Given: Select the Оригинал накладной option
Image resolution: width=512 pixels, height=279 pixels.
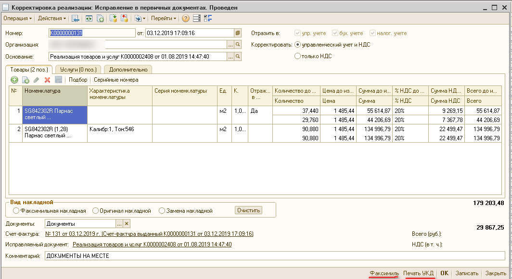Looking at the screenshot, I should tap(96, 211).
